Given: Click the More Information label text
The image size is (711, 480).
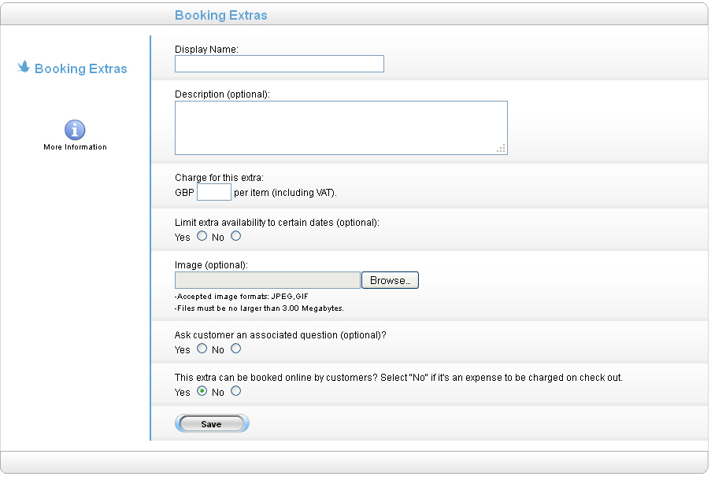Looking at the screenshot, I should point(75,146).
